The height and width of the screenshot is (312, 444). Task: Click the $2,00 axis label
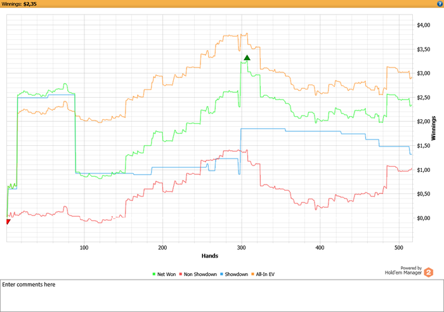coord(423,122)
